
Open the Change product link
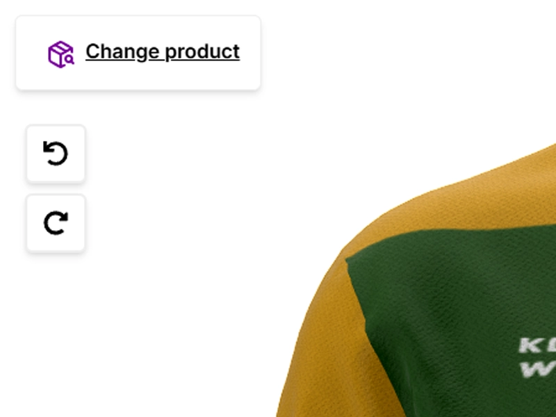click(163, 51)
